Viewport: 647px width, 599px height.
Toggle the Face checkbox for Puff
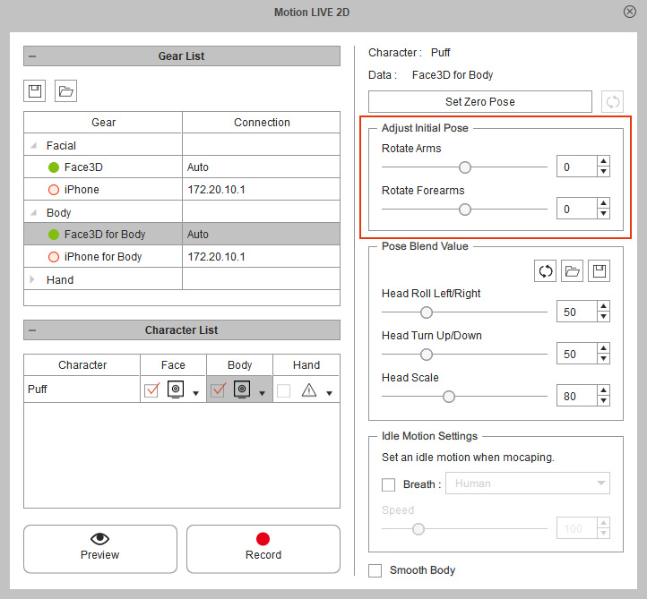click(151, 390)
